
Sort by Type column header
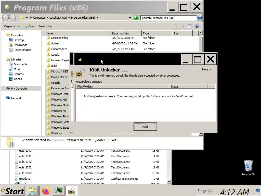(157, 33)
